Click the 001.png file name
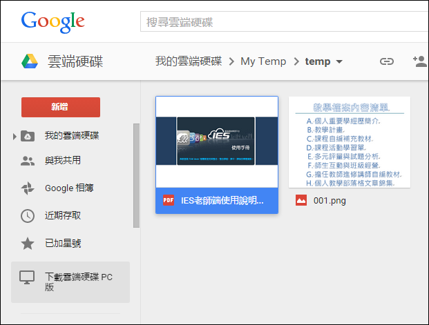Image resolution: width=429 pixels, height=325 pixels. click(330, 201)
